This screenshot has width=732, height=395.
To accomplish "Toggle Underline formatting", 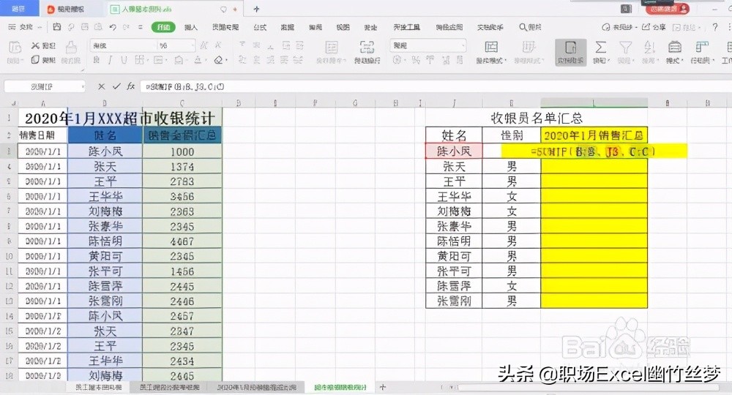I will 124,60.
